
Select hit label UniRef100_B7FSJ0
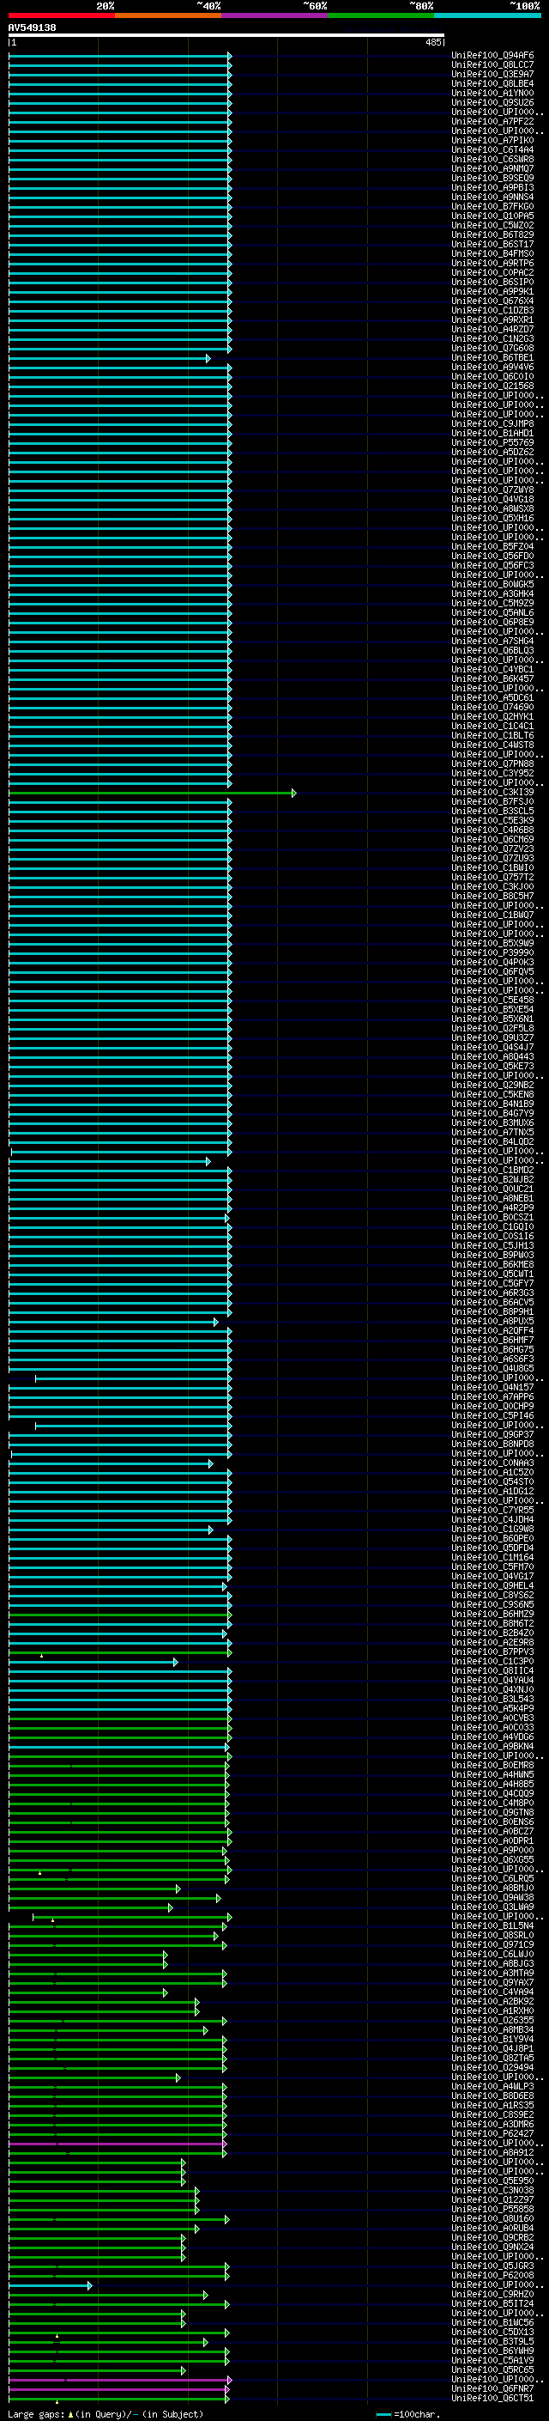[x=492, y=801]
